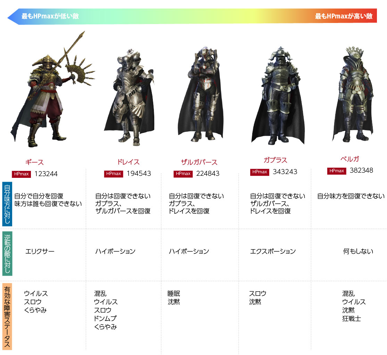Click the ギース character image
The width and height of the screenshot is (387, 355).
click(x=52, y=89)
